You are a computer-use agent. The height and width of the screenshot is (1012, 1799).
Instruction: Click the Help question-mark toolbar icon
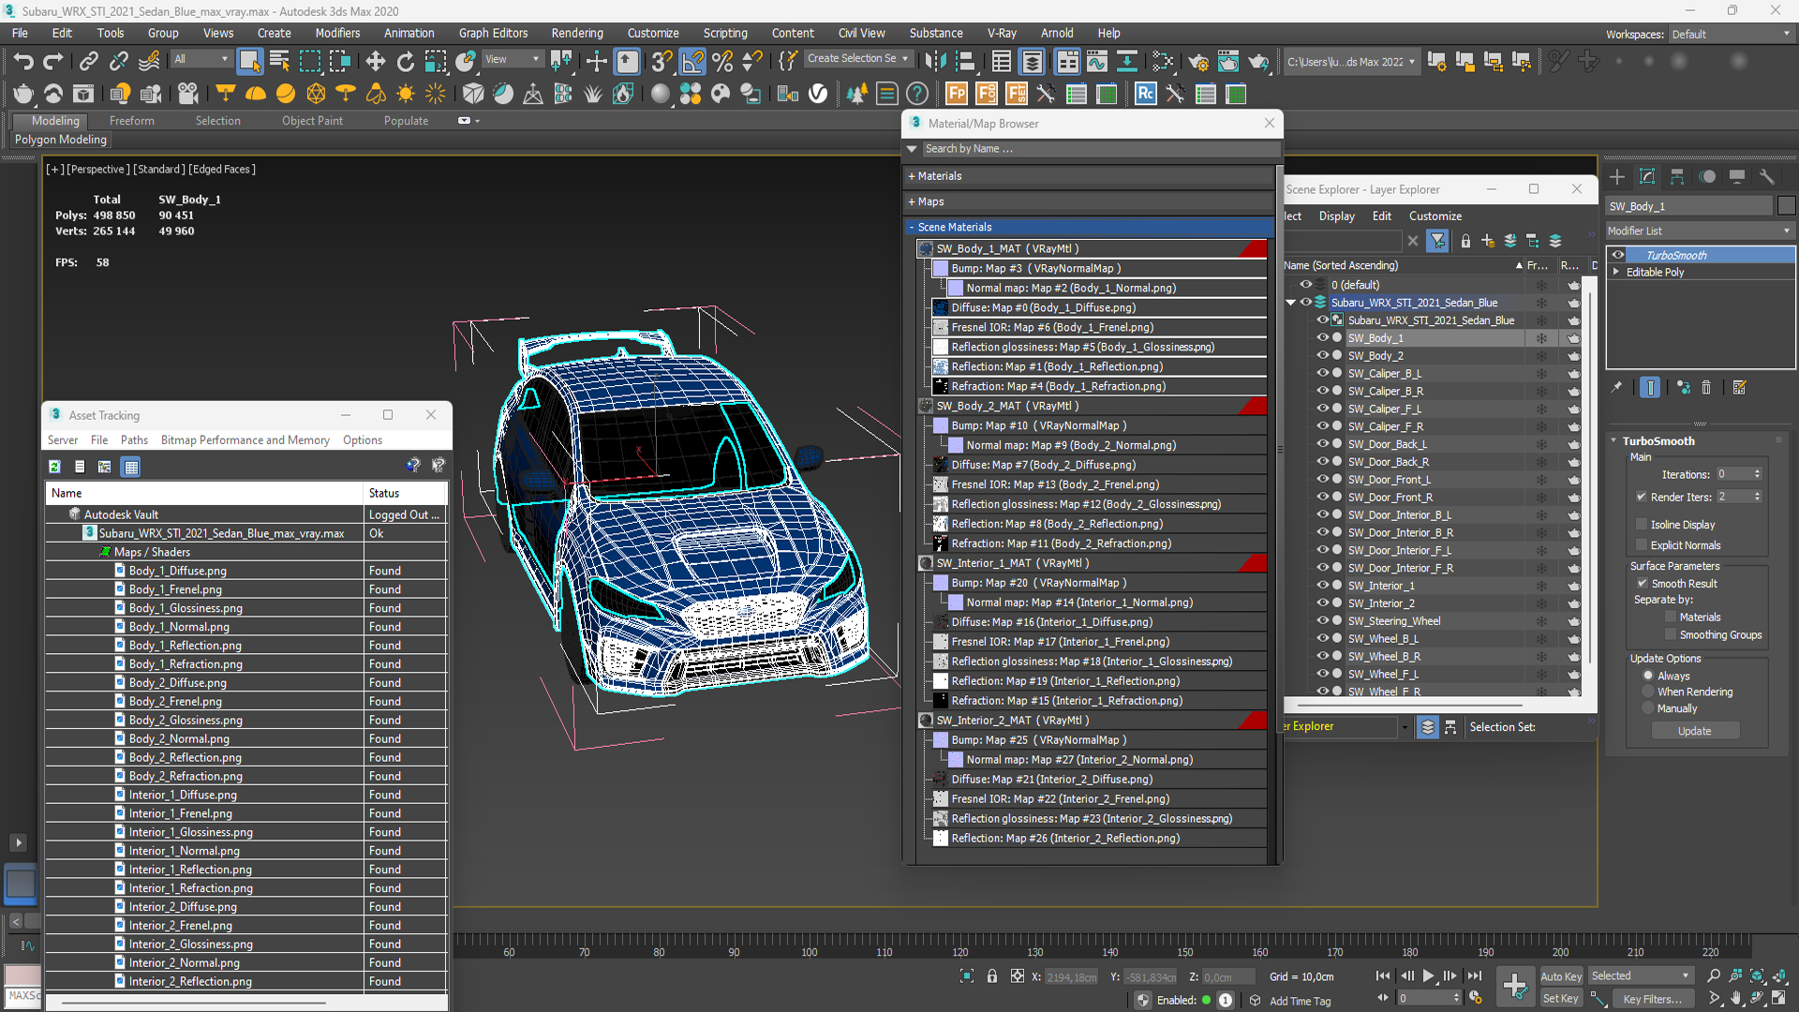(917, 94)
